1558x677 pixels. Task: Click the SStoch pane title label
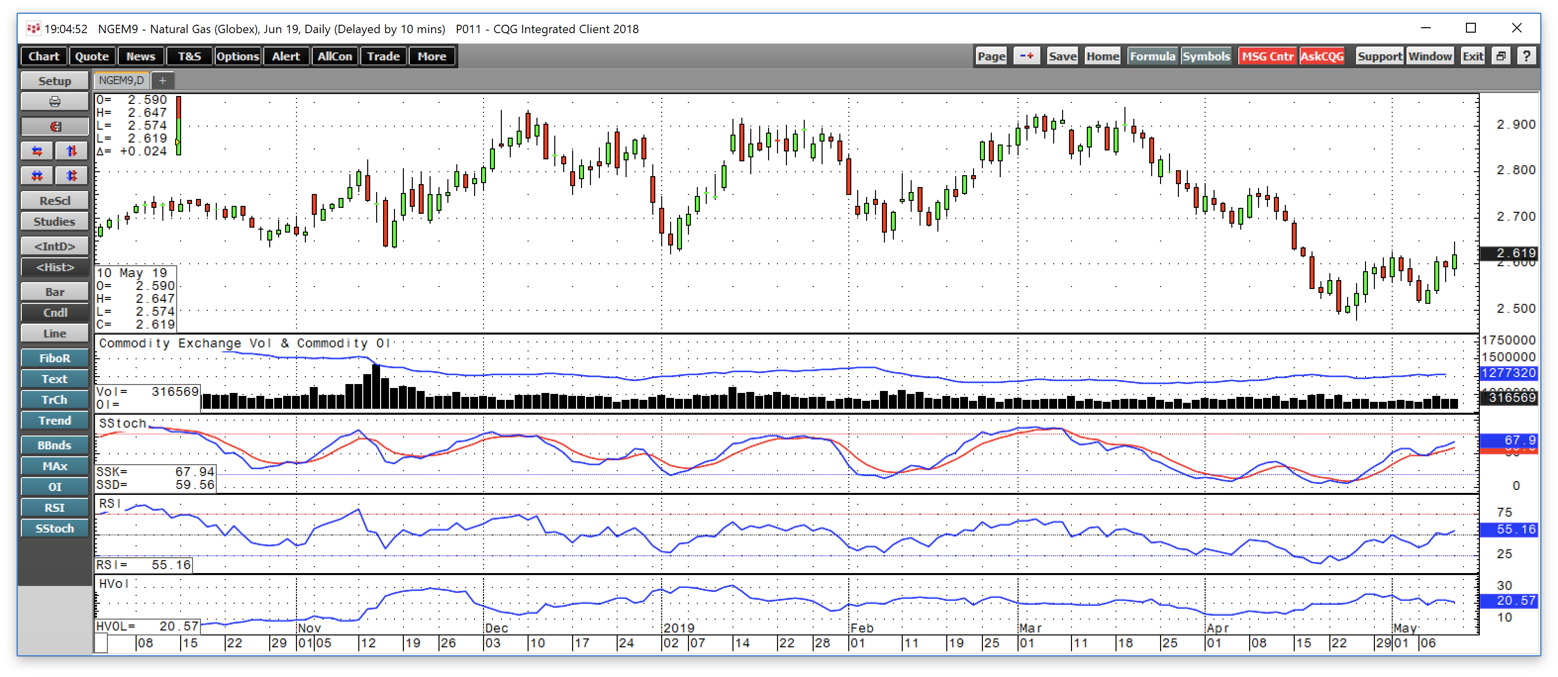point(123,424)
